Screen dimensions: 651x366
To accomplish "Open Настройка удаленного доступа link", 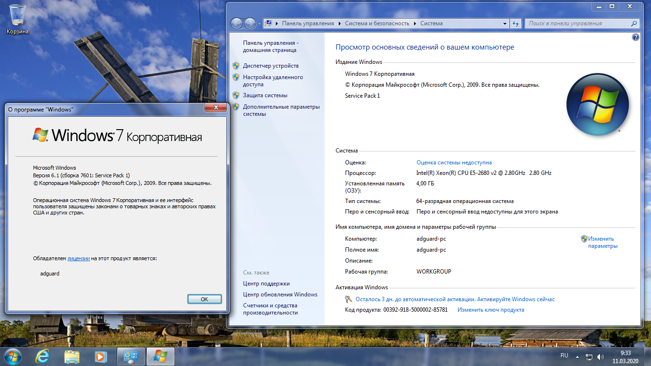I will (x=273, y=81).
